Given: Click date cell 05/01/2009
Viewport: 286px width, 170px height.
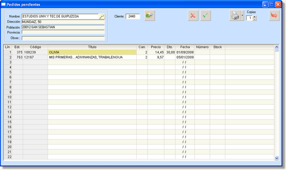Looking at the screenshot, I should pyautogui.click(x=185, y=57).
